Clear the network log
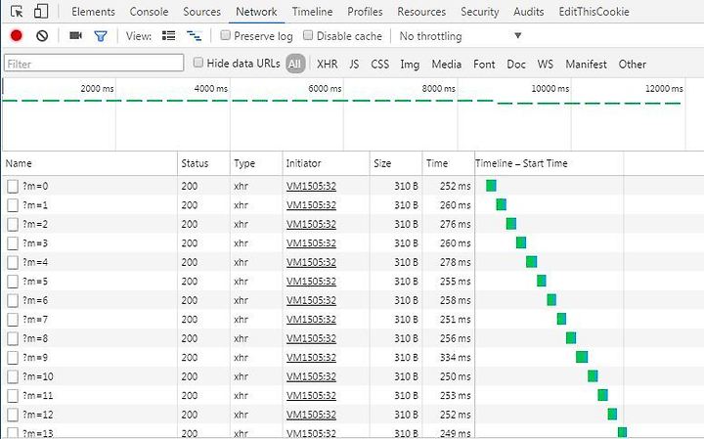The image size is (704, 439). 42,35
